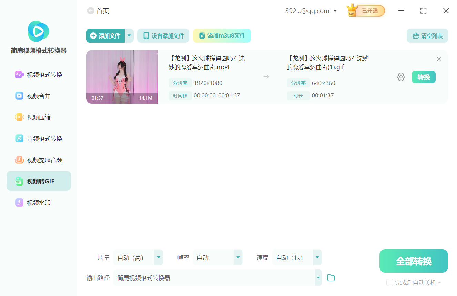
Task: Switch to 视频合并 in sidebar
Action: tap(39, 96)
